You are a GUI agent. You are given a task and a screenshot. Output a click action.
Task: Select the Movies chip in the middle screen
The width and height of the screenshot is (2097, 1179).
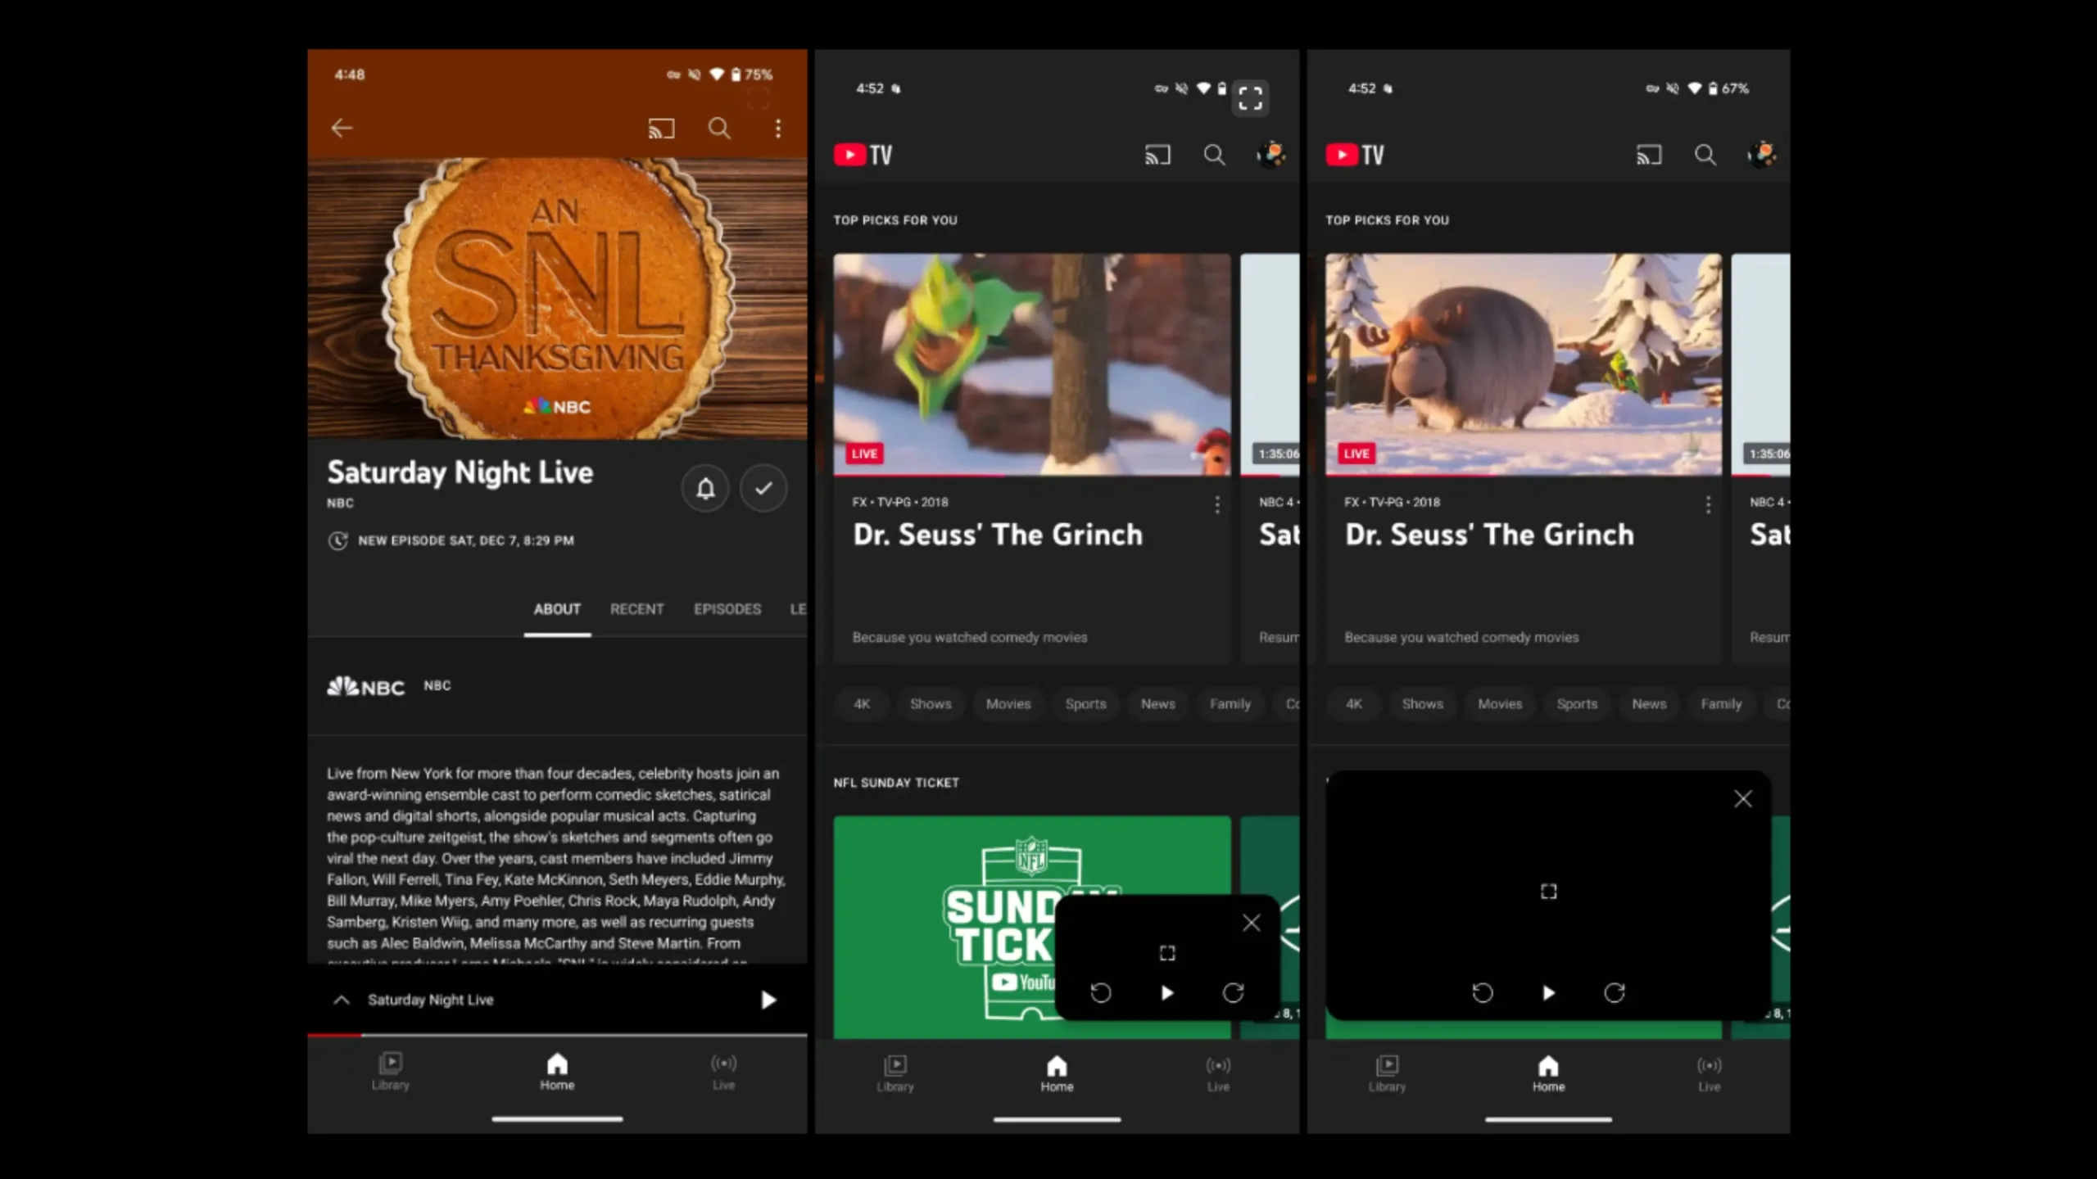(x=1008, y=704)
